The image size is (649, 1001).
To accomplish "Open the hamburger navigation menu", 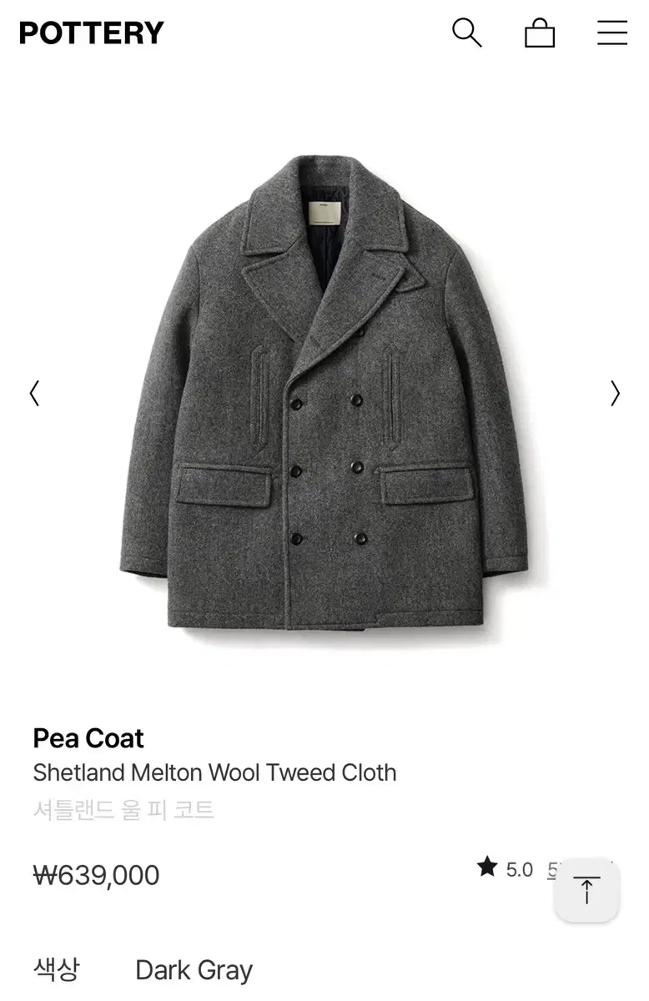I will coord(612,33).
